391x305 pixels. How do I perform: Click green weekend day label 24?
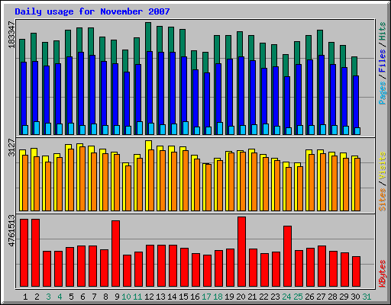click(x=286, y=297)
